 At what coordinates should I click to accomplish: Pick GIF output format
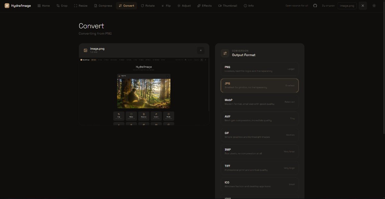260,135
